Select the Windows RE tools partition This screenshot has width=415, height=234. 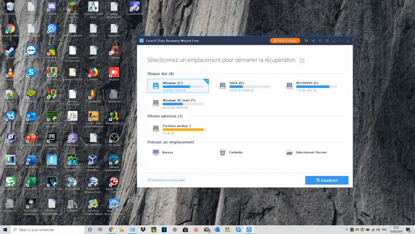pos(178,103)
